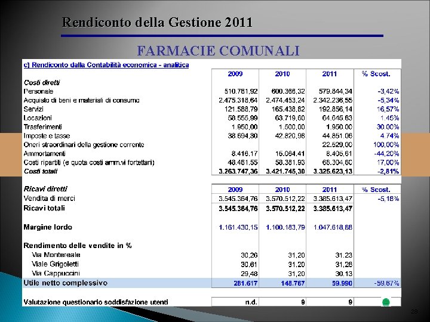Select the 'Utile netto complessivo' row label
Viewport: 430px width, 322px height.
pos(66,283)
